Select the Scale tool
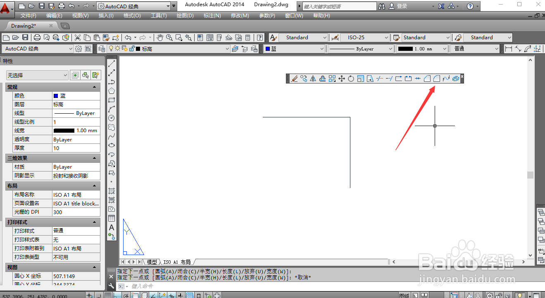The width and height of the screenshot is (545, 298). pos(360,79)
